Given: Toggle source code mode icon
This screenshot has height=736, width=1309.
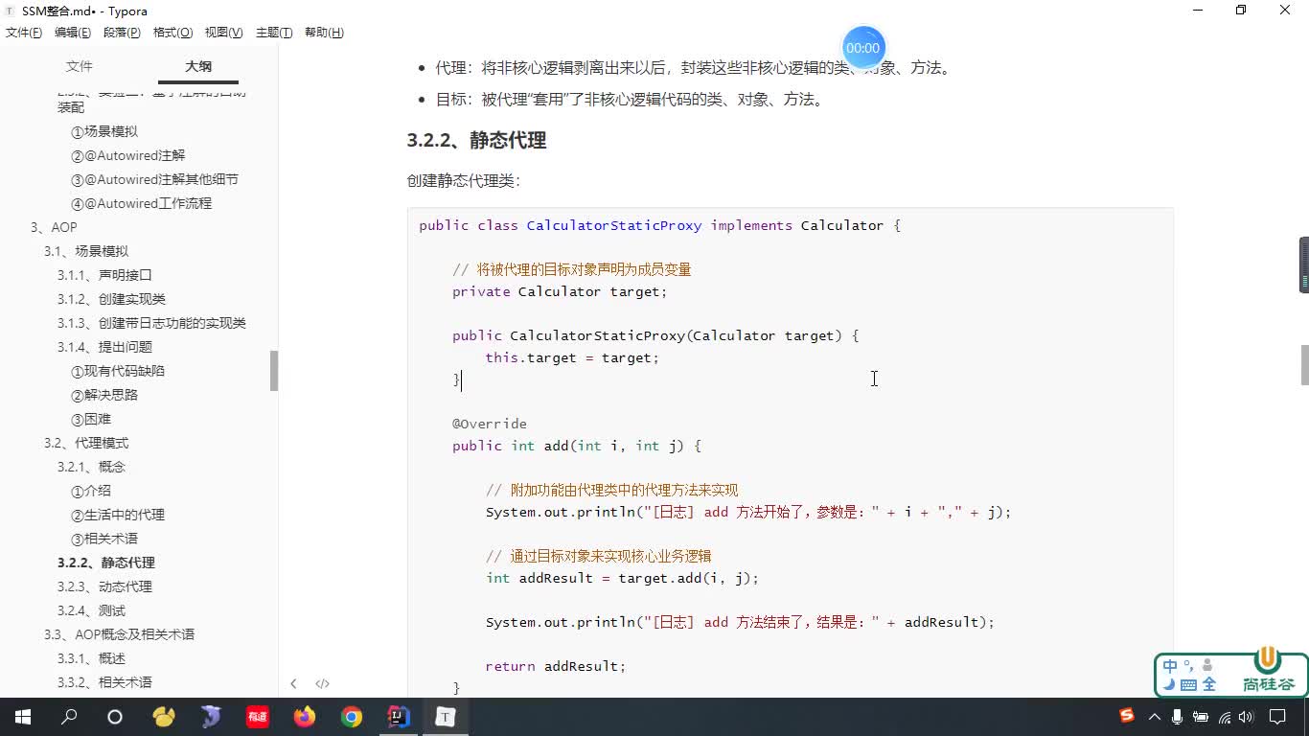Looking at the screenshot, I should point(323,683).
